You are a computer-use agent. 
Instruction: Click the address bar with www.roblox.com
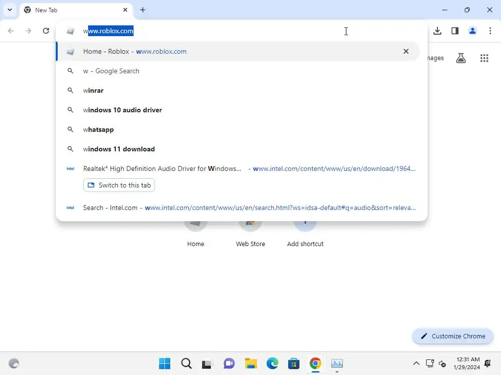tap(242, 31)
